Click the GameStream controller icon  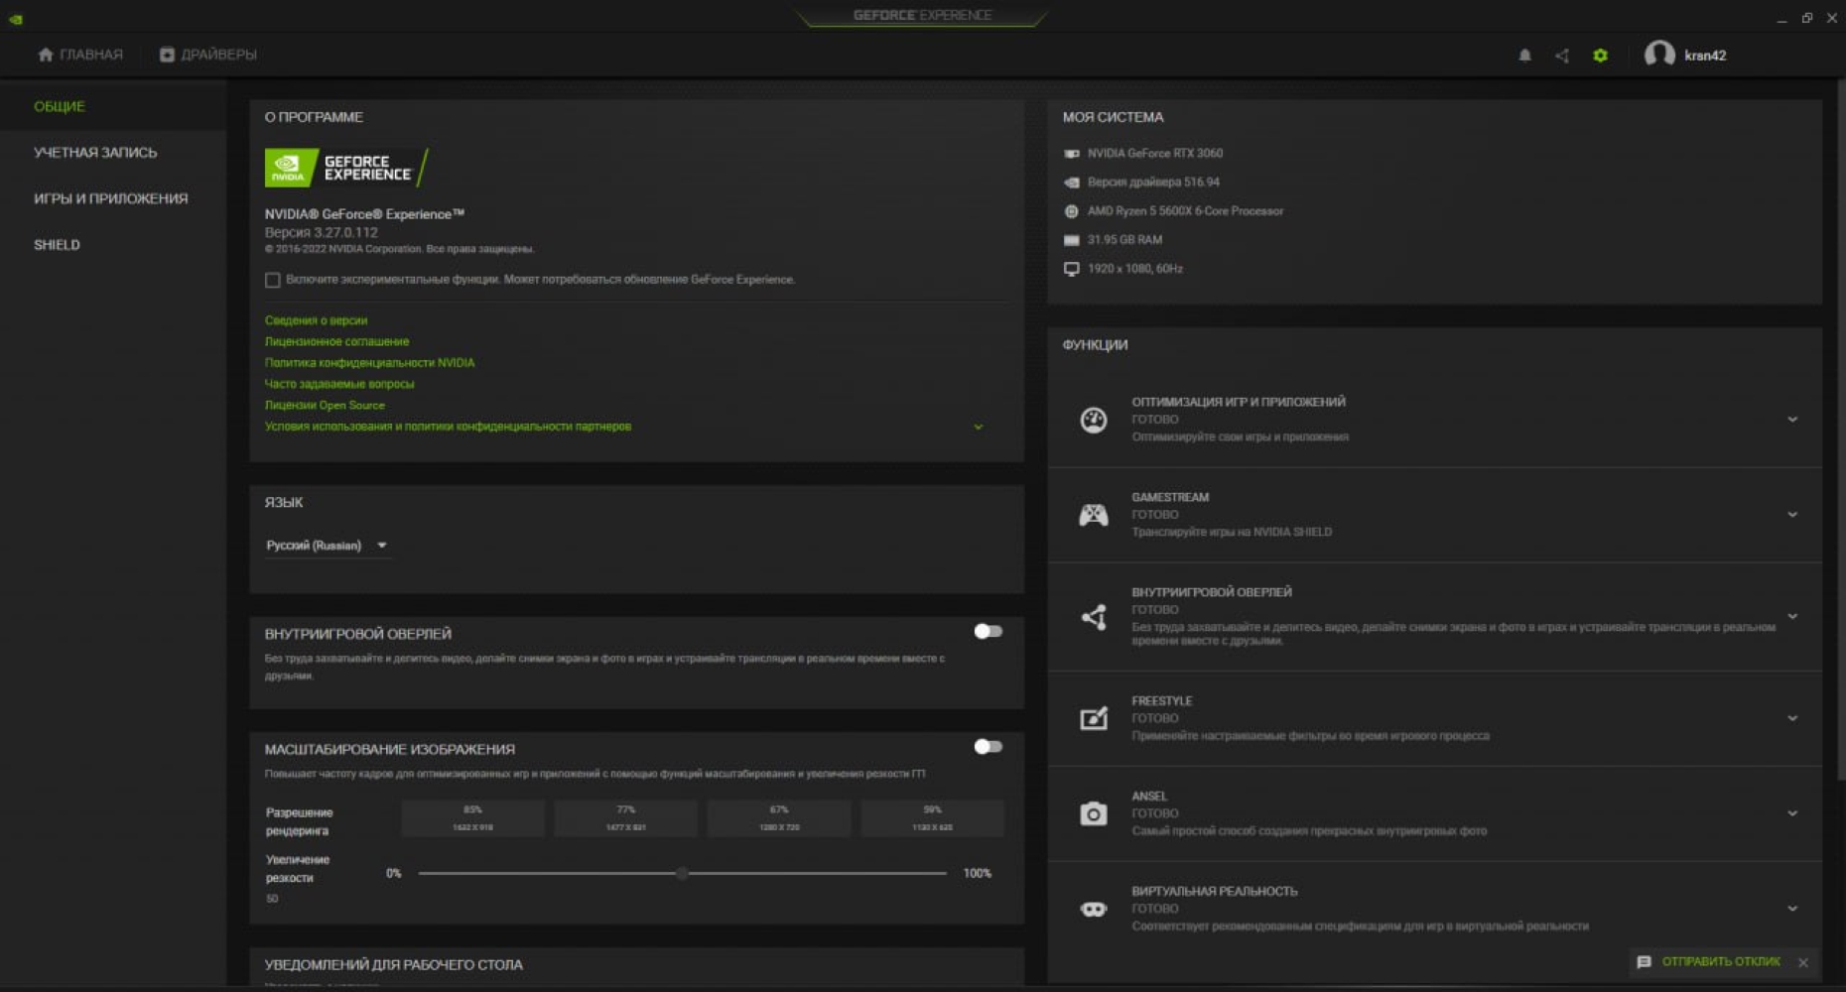click(1093, 515)
